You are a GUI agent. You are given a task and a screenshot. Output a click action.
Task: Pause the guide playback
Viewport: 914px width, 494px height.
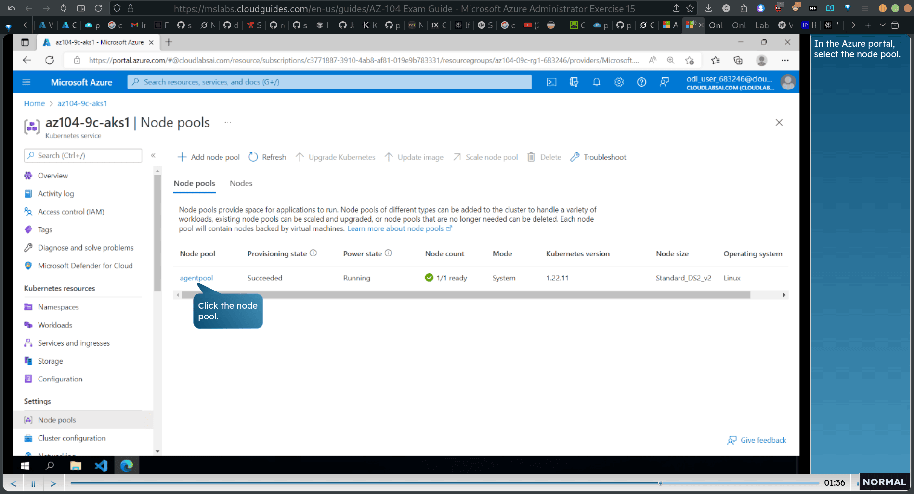(33, 483)
